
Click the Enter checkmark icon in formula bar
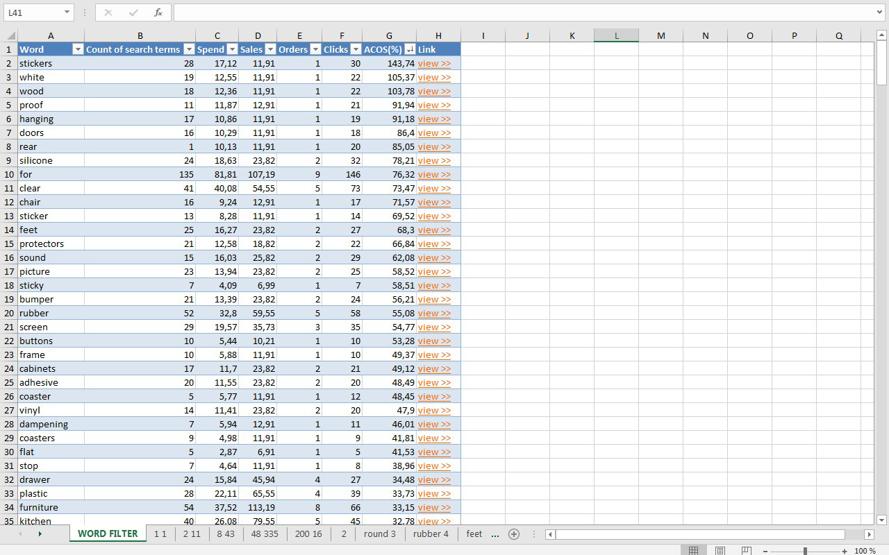pyautogui.click(x=133, y=12)
